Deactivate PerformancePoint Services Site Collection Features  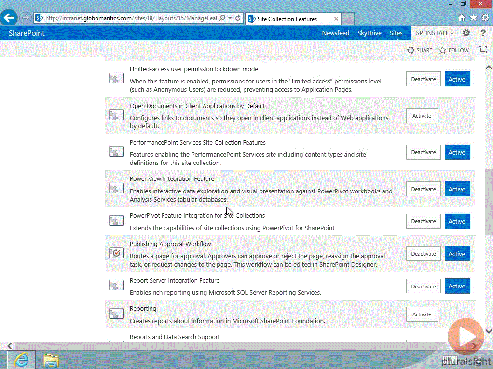[x=423, y=152]
